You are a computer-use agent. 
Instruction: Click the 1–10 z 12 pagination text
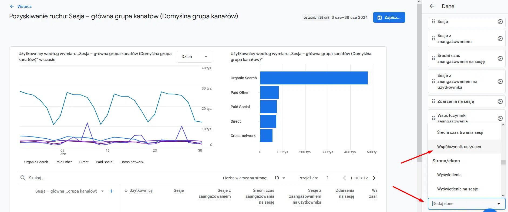[359, 178]
